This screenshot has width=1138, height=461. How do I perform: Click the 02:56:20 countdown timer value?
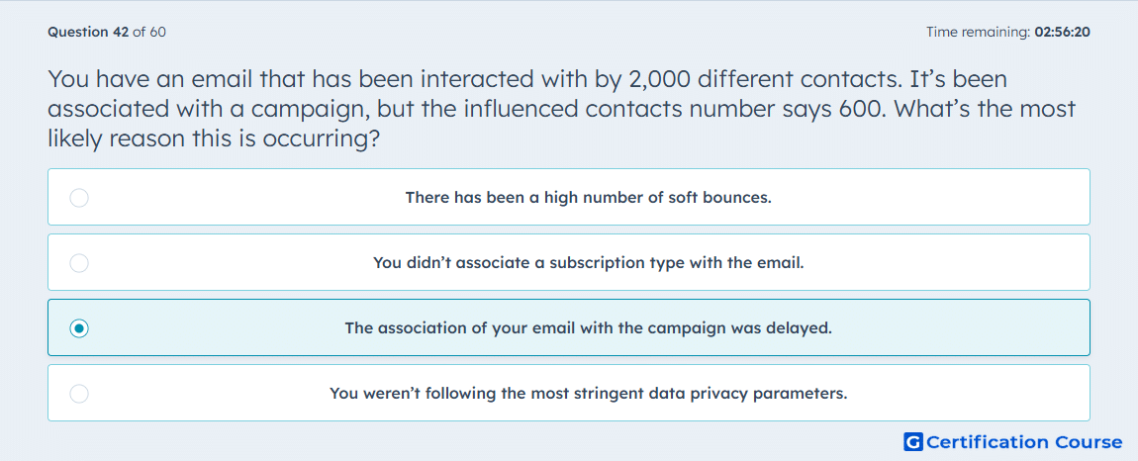[1062, 33]
